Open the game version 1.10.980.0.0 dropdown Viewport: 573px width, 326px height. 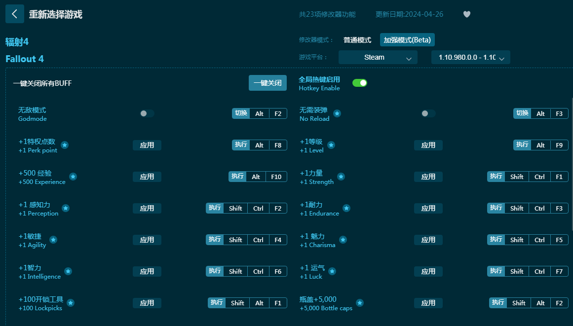471,57
